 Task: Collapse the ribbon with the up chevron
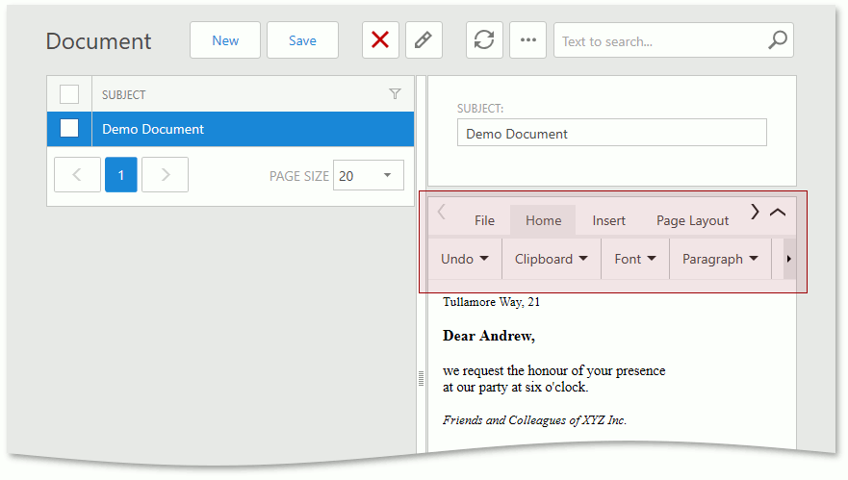(x=778, y=213)
